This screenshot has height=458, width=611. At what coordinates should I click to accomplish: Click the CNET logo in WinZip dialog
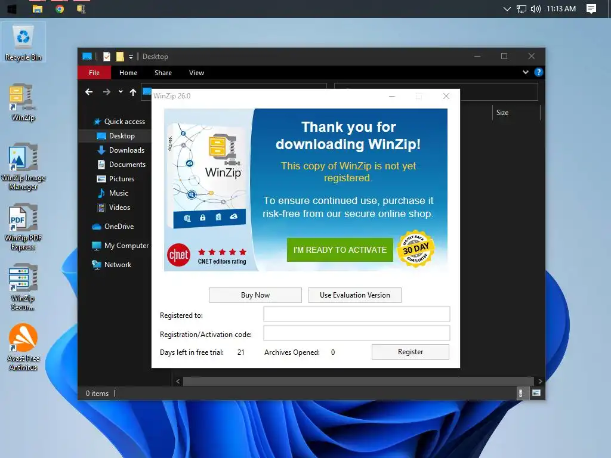pos(178,255)
